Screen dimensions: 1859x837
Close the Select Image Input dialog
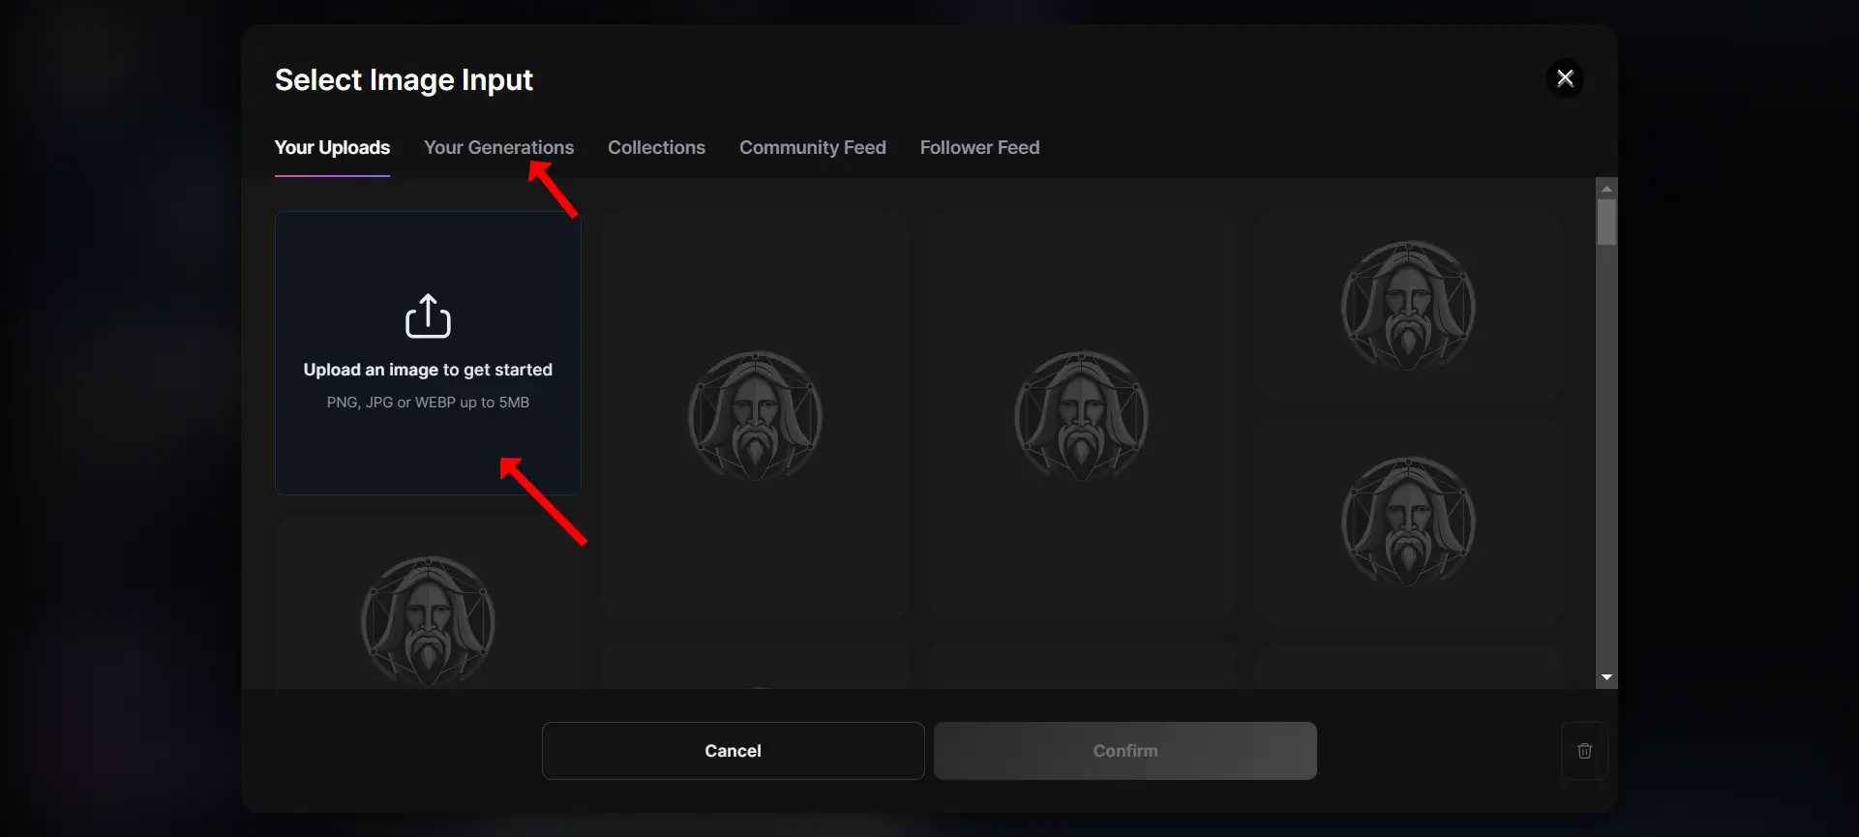pos(1565,78)
